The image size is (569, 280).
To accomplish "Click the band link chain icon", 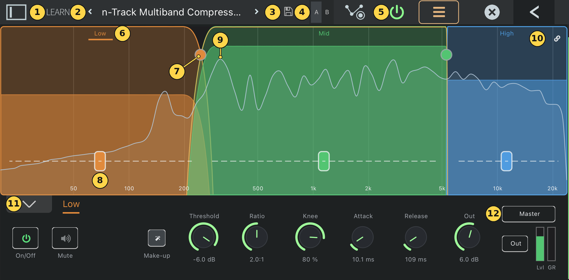I will (x=557, y=38).
